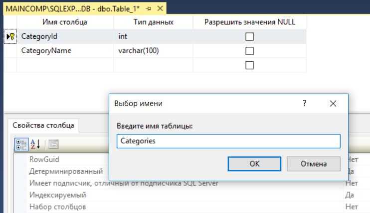Switch to Свойства столбца tab
This screenshot has height=213, width=370.
pyautogui.click(x=43, y=125)
